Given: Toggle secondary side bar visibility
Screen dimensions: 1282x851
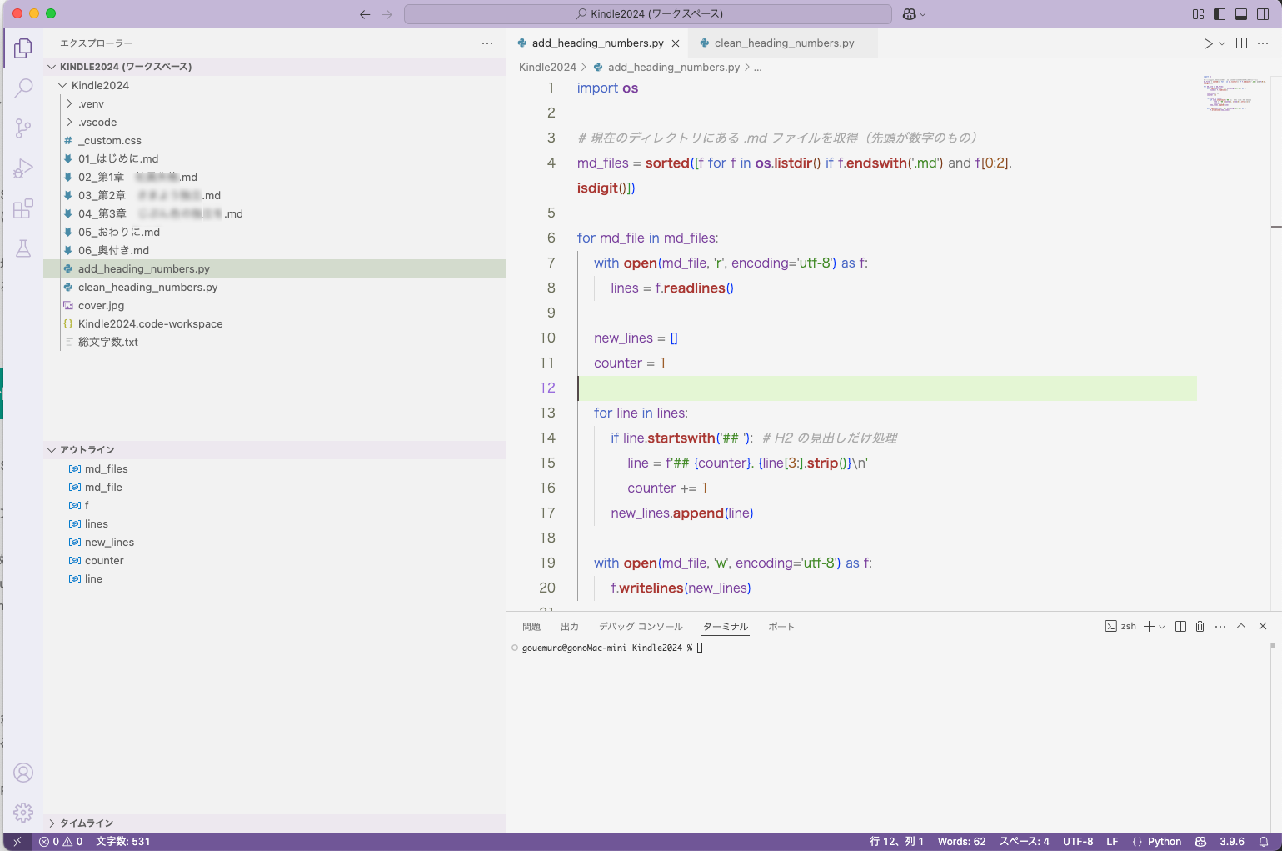Looking at the screenshot, I should [x=1263, y=14].
